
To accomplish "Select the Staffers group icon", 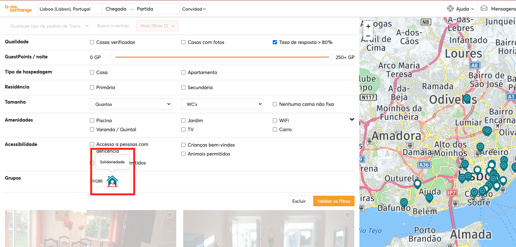I will pos(97,181).
